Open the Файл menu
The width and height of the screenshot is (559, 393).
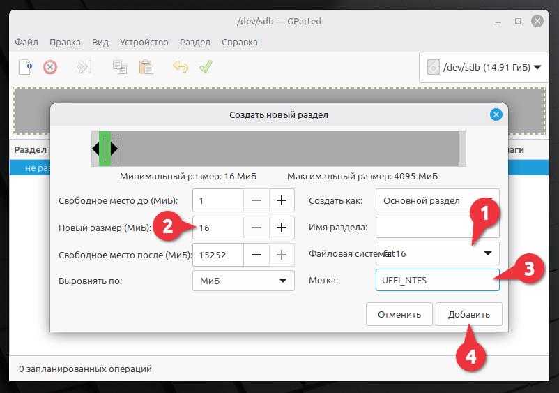click(26, 42)
